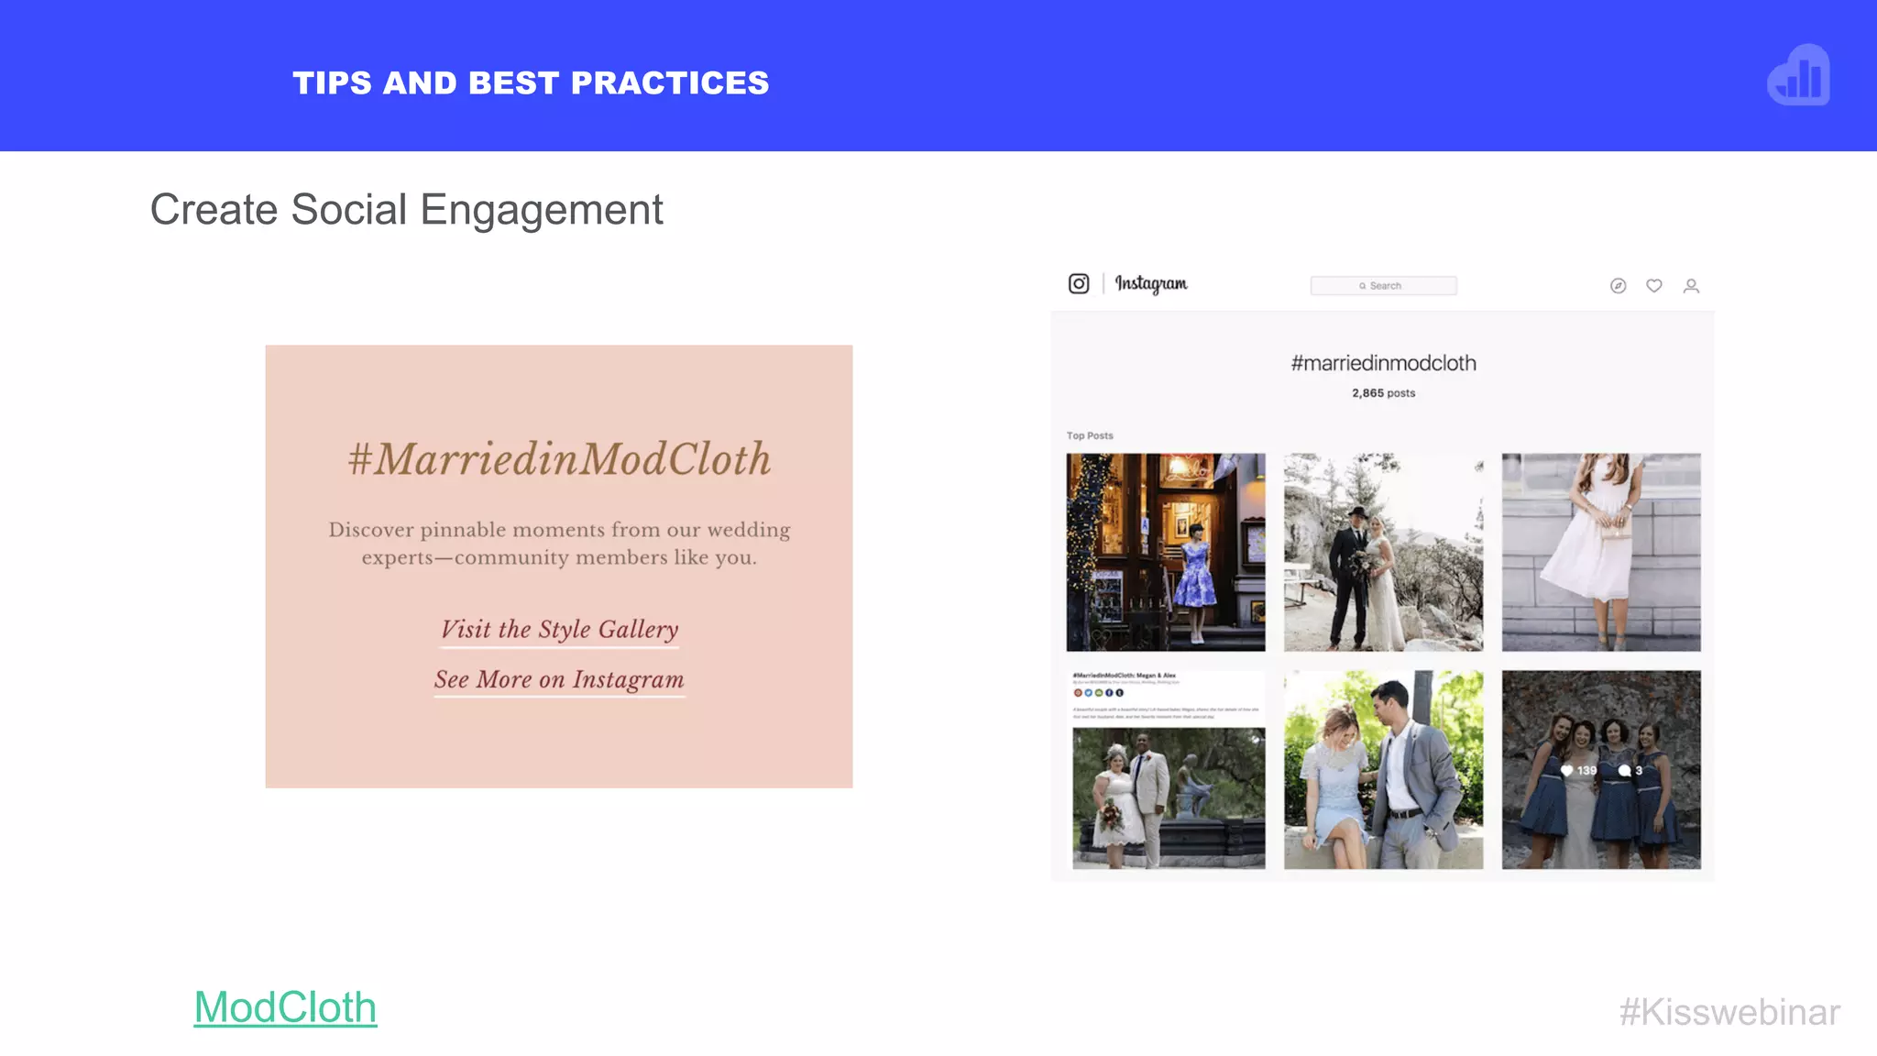Click the TIPS AND BEST PRACTICES title

click(x=531, y=83)
